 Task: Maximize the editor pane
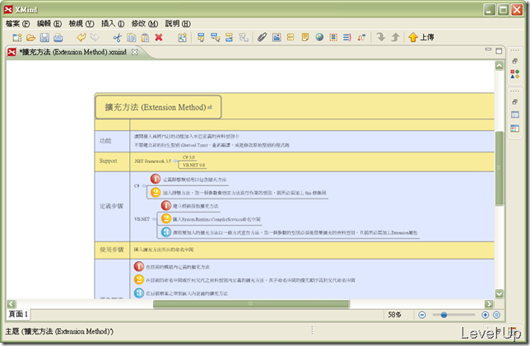(x=499, y=51)
